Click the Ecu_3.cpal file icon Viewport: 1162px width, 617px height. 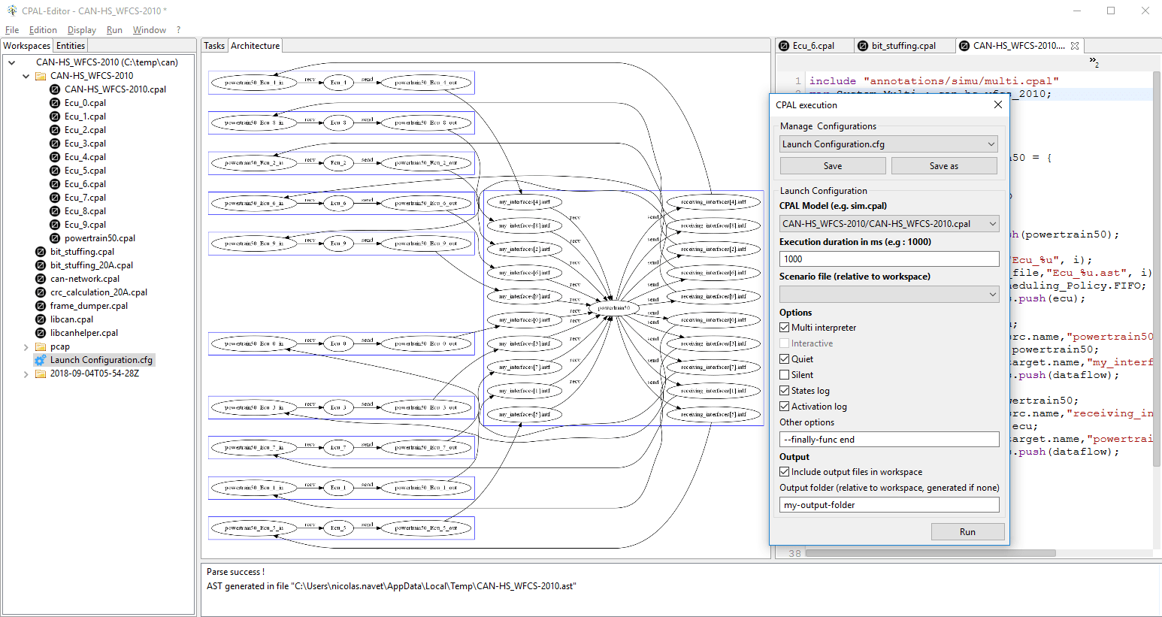click(55, 144)
